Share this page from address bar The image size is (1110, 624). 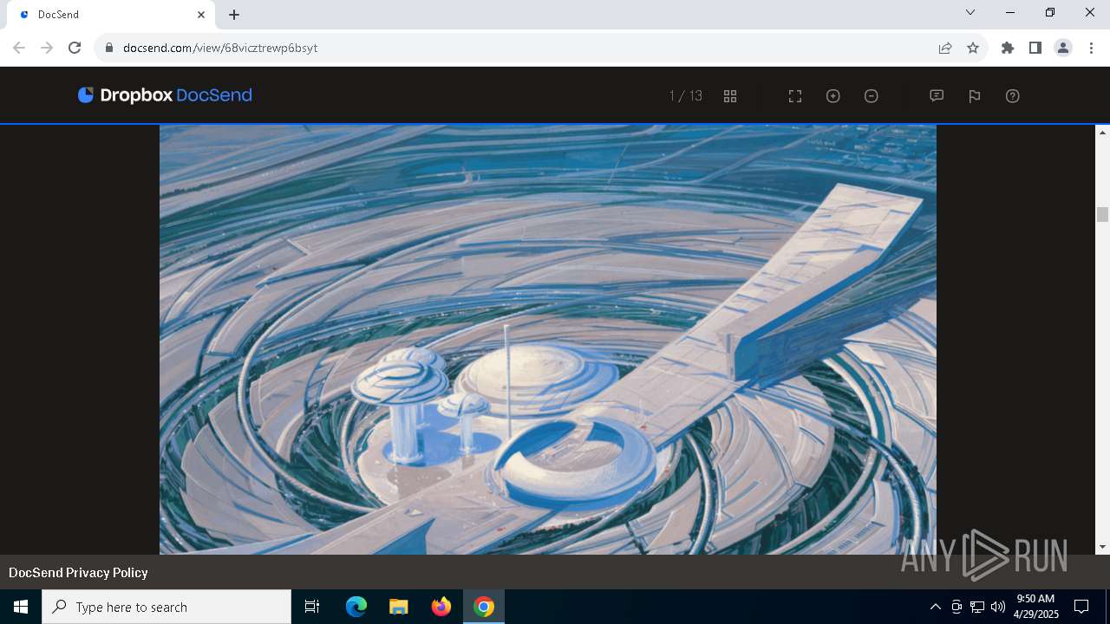click(x=945, y=48)
